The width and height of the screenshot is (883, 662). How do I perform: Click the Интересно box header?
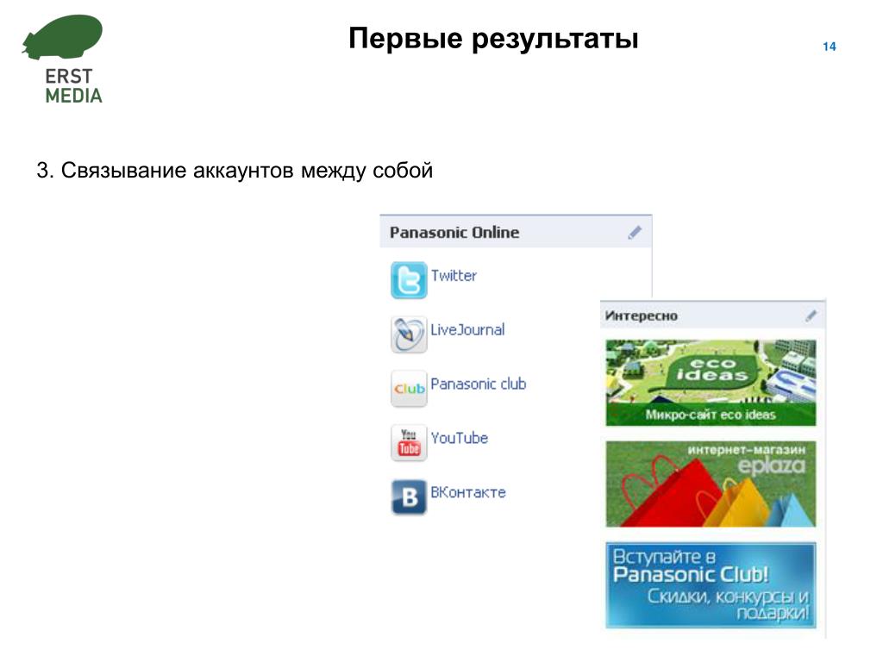pyautogui.click(x=713, y=315)
